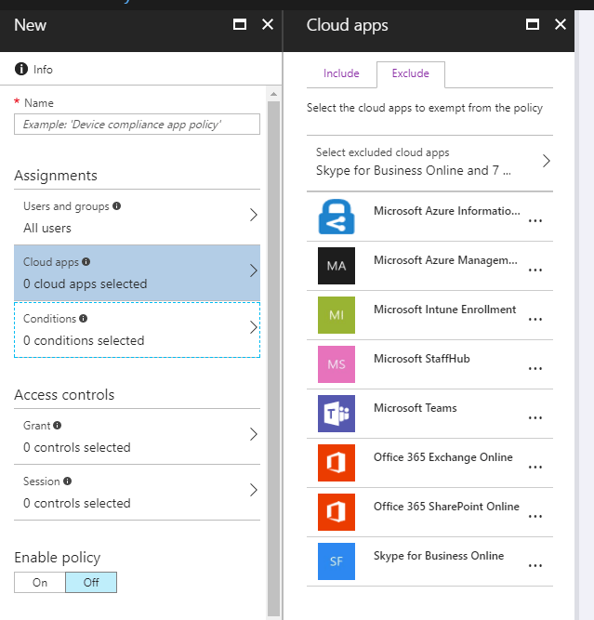Click the Office 365 Exchange Online icon

coord(337,463)
